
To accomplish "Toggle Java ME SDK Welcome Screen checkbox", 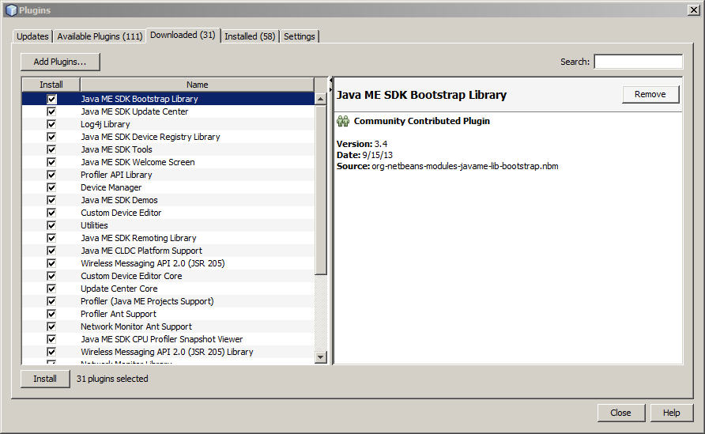I will pos(51,162).
